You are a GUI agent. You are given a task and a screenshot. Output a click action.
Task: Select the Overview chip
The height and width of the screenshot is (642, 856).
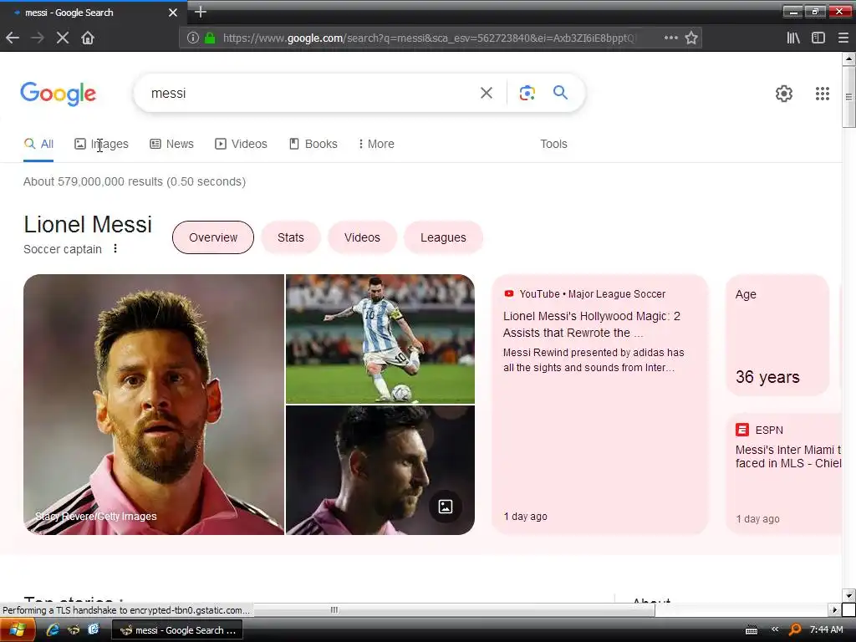tap(213, 237)
